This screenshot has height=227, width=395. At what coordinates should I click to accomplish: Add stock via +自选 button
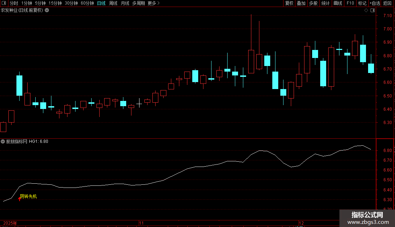(375, 3)
